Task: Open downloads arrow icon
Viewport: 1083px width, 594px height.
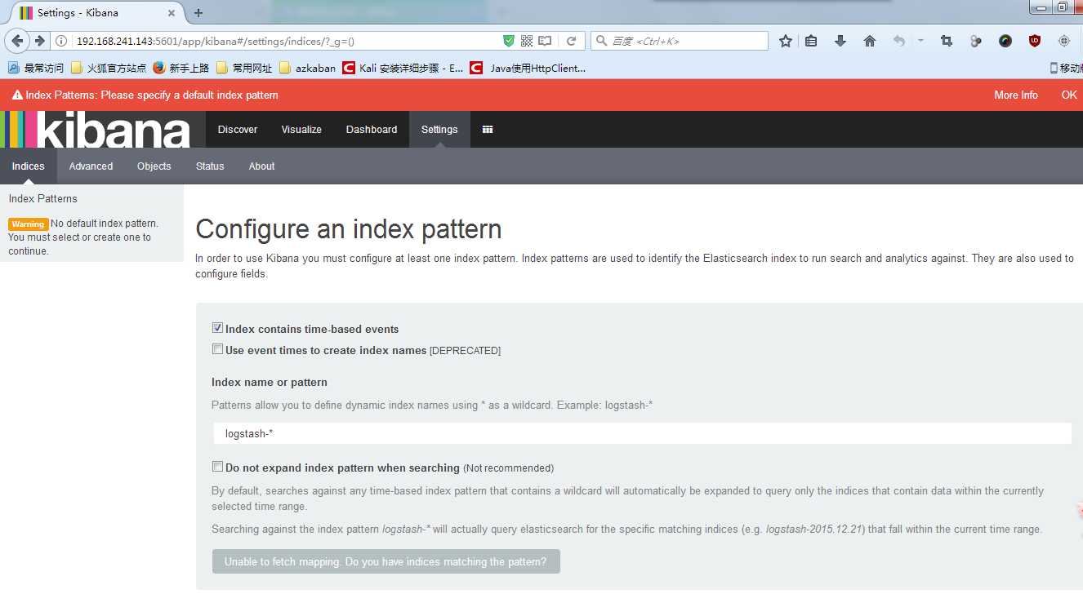Action: pos(840,41)
